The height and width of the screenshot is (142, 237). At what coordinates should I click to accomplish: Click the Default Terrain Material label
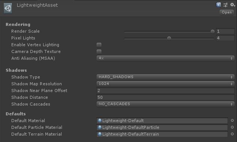tap(36, 134)
